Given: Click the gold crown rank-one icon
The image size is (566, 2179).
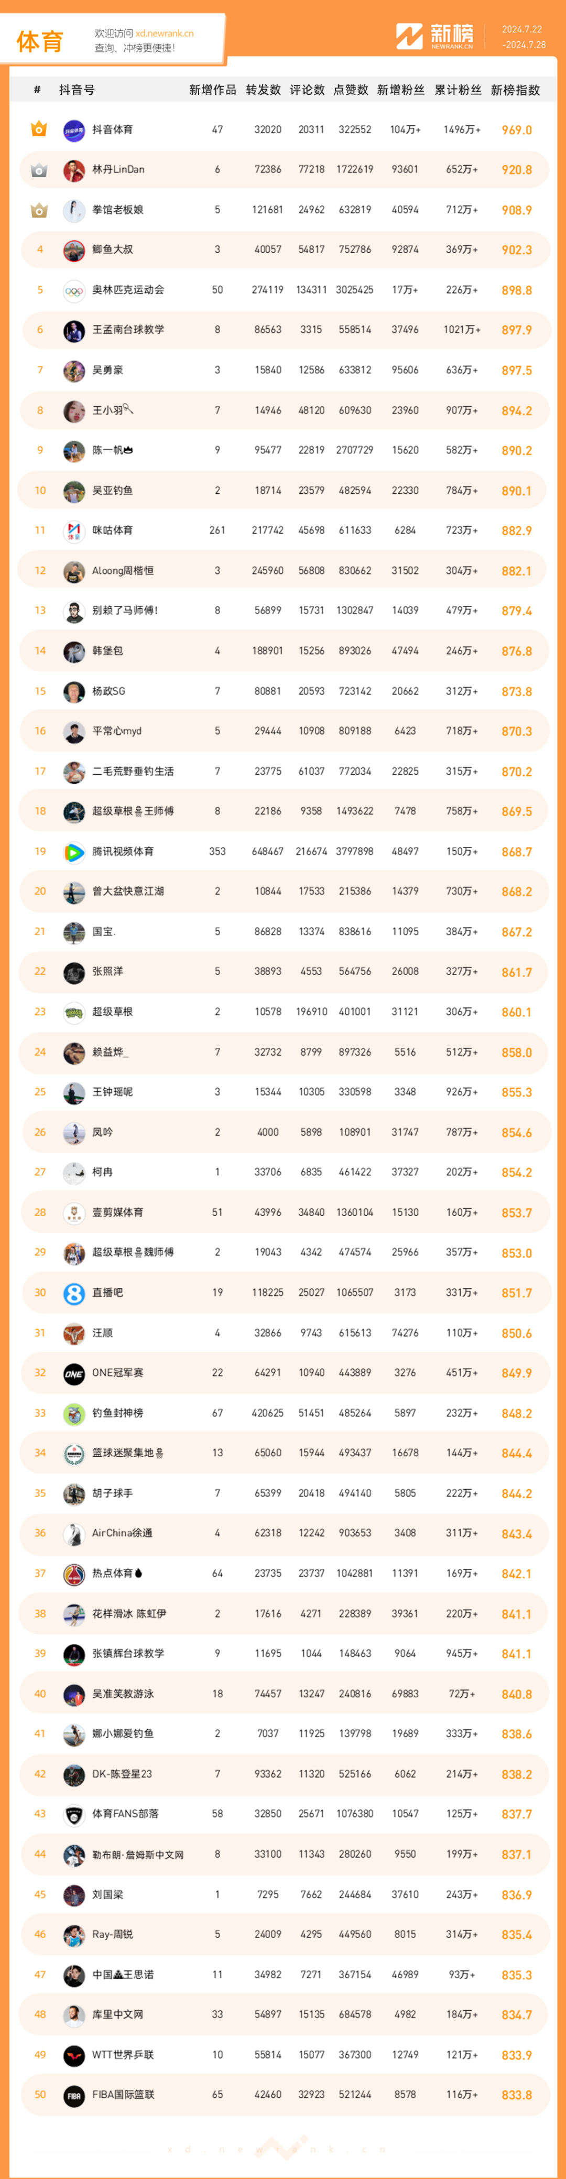Looking at the screenshot, I should click(39, 129).
